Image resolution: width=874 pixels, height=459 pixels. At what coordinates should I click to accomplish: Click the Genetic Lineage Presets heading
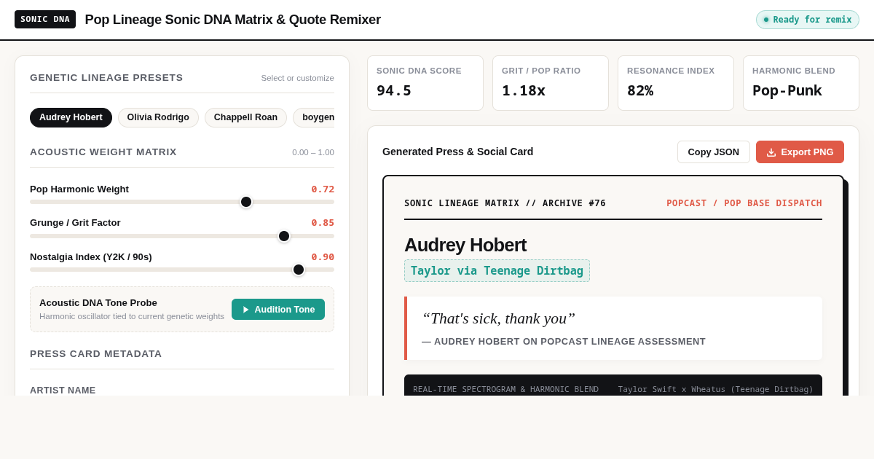[x=106, y=77]
